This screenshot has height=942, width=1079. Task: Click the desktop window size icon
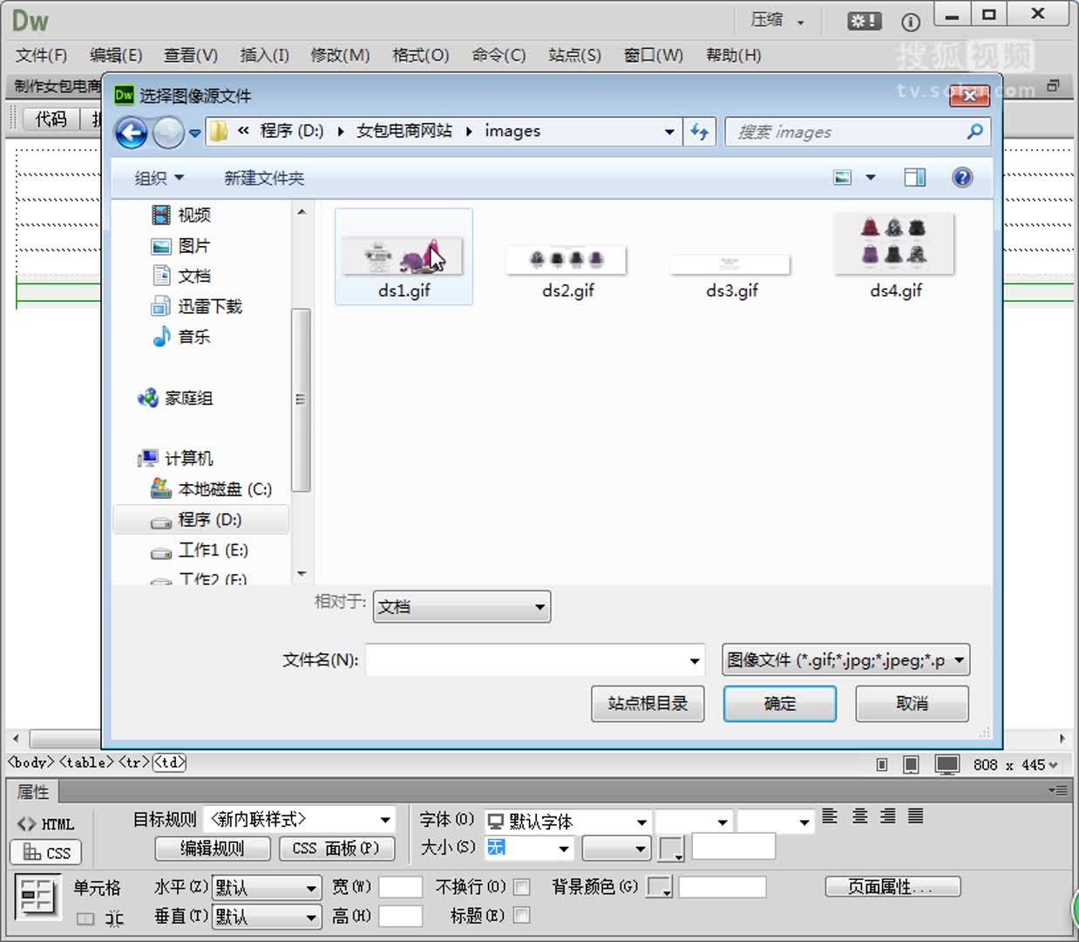(x=947, y=765)
